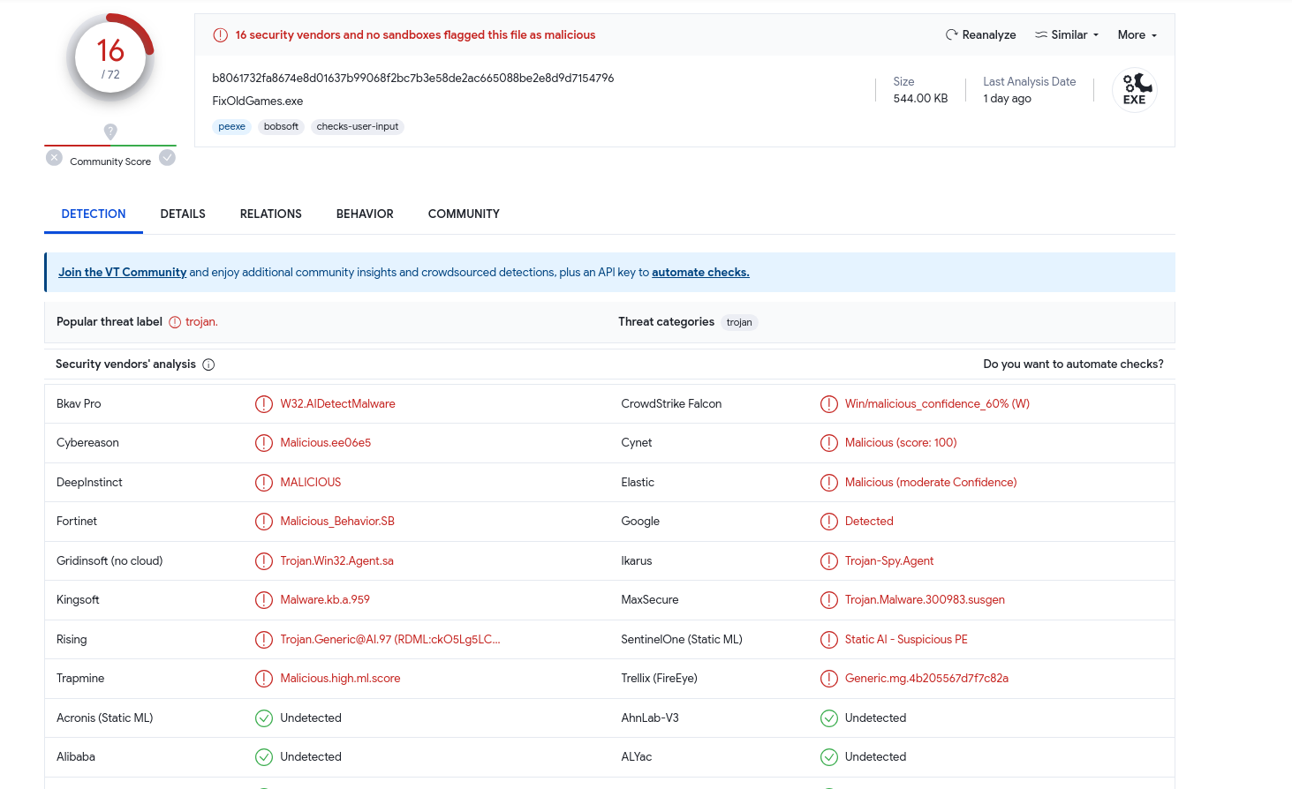Click the community score checkmark upvote icon
The width and height of the screenshot is (1292, 789).
(x=167, y=158)
